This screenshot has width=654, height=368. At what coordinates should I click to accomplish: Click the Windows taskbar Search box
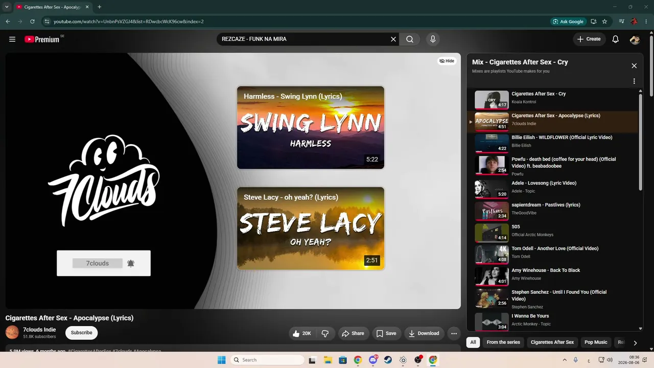(266, 360)
